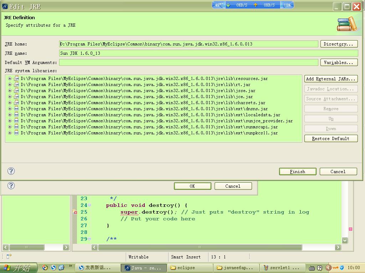Click the sunjce_provider.jar jar file icon
The image size is (365, 273).
click(16, 121)
